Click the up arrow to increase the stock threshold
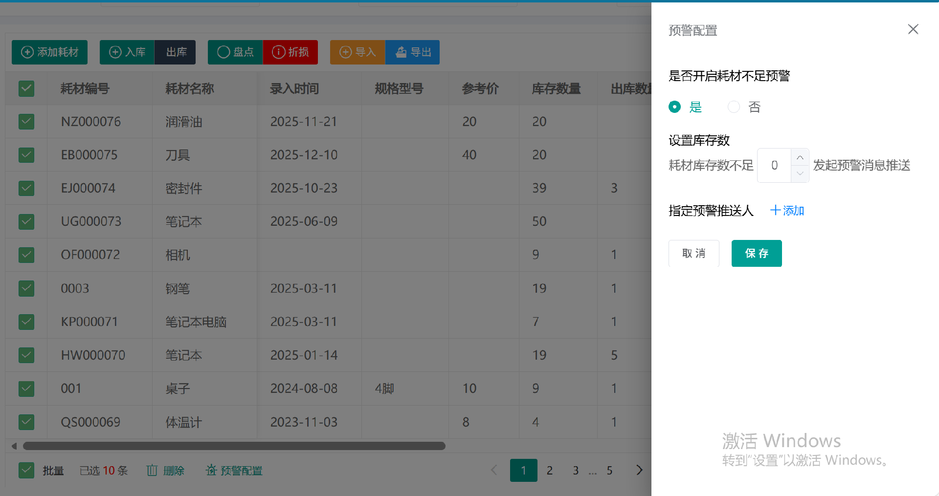This screenshot has width=939, height=496. point(800,157)
